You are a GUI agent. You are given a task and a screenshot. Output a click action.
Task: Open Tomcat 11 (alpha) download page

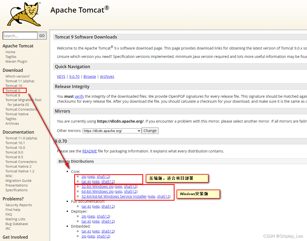(20, 81)
